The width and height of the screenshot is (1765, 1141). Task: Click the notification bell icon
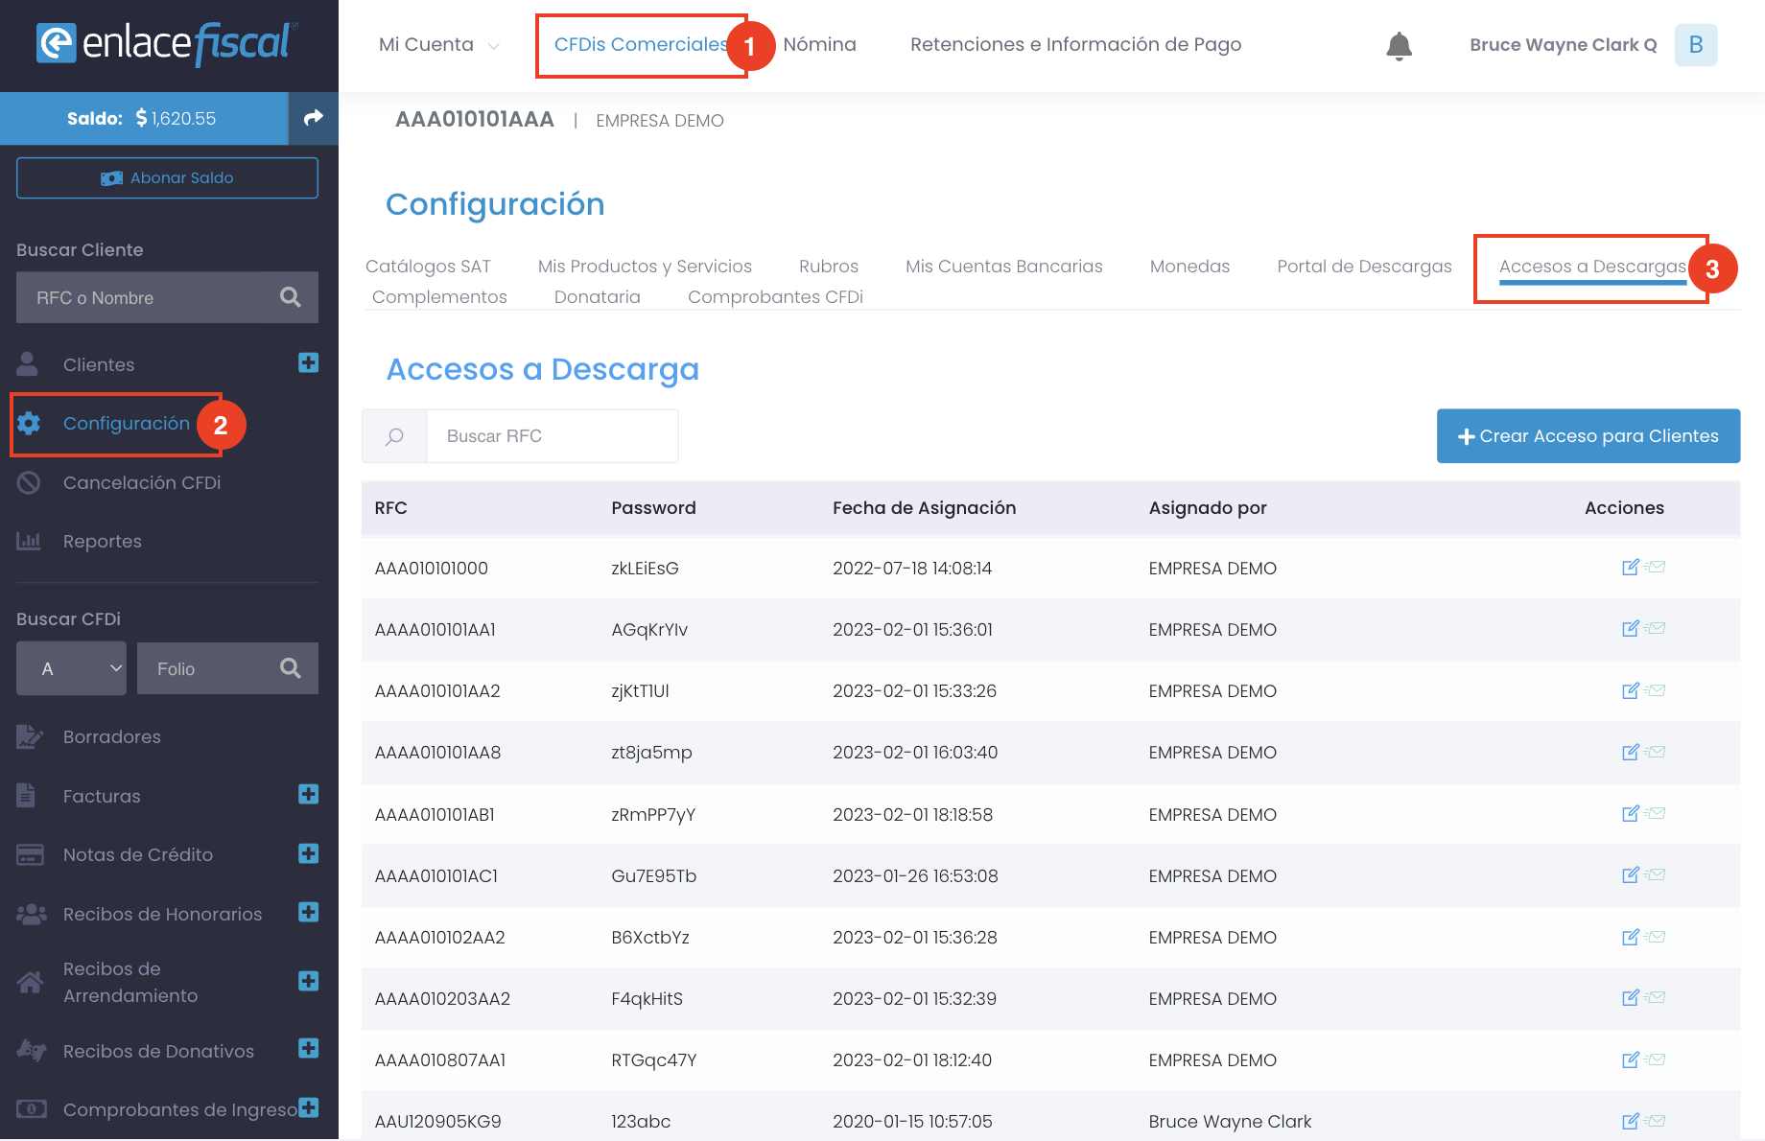click(1399, 45)
